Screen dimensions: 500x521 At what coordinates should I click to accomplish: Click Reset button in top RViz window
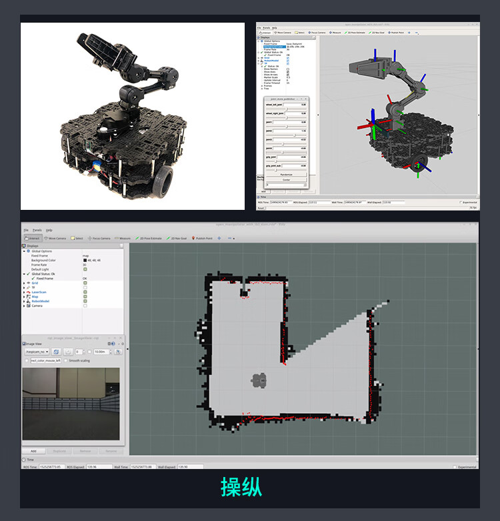click(261, 208)
